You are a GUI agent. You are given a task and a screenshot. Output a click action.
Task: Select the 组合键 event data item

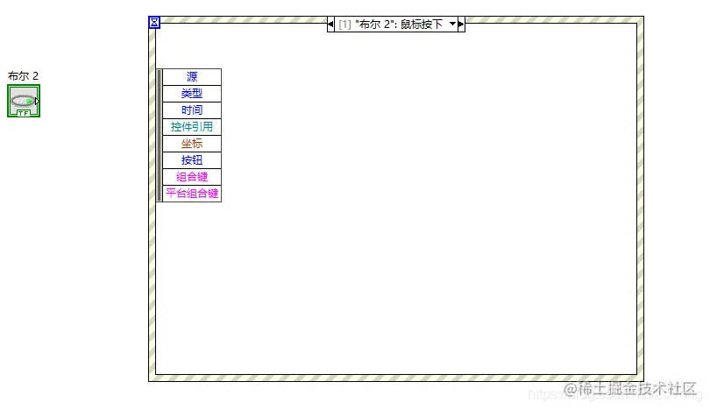[x=192, y=177]
